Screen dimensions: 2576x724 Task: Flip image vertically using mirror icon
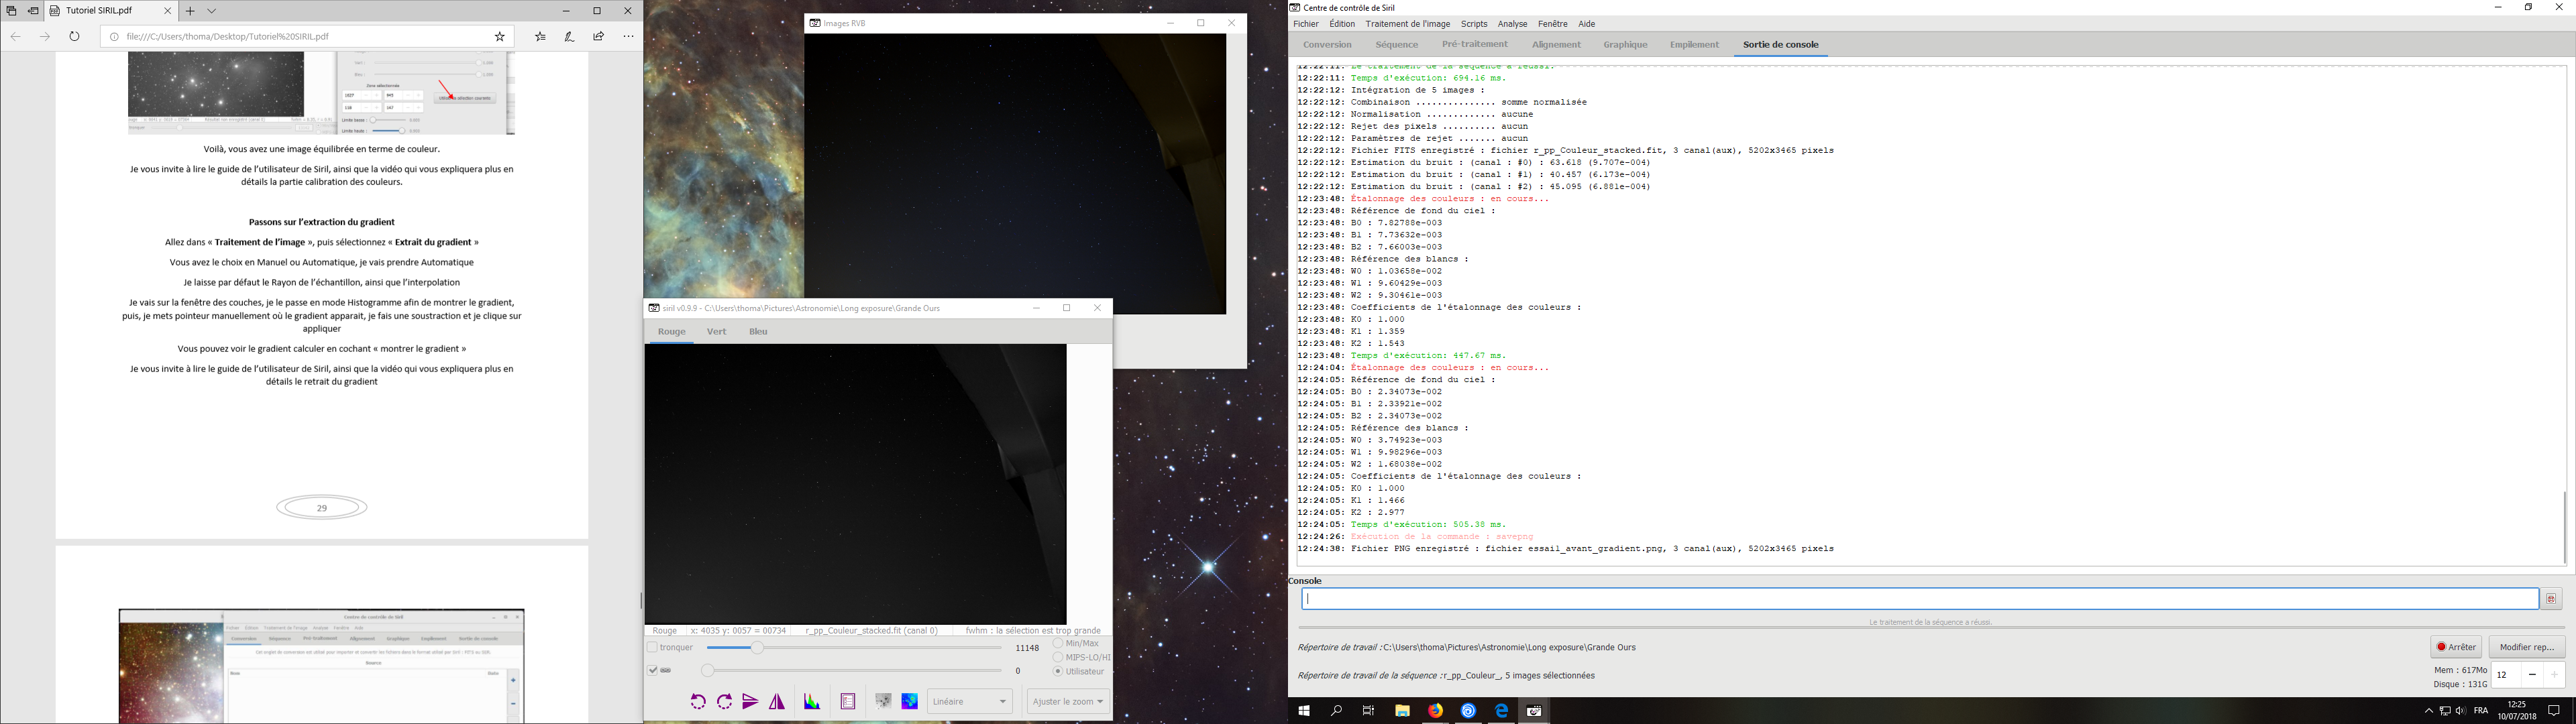(x=750, y=702)
